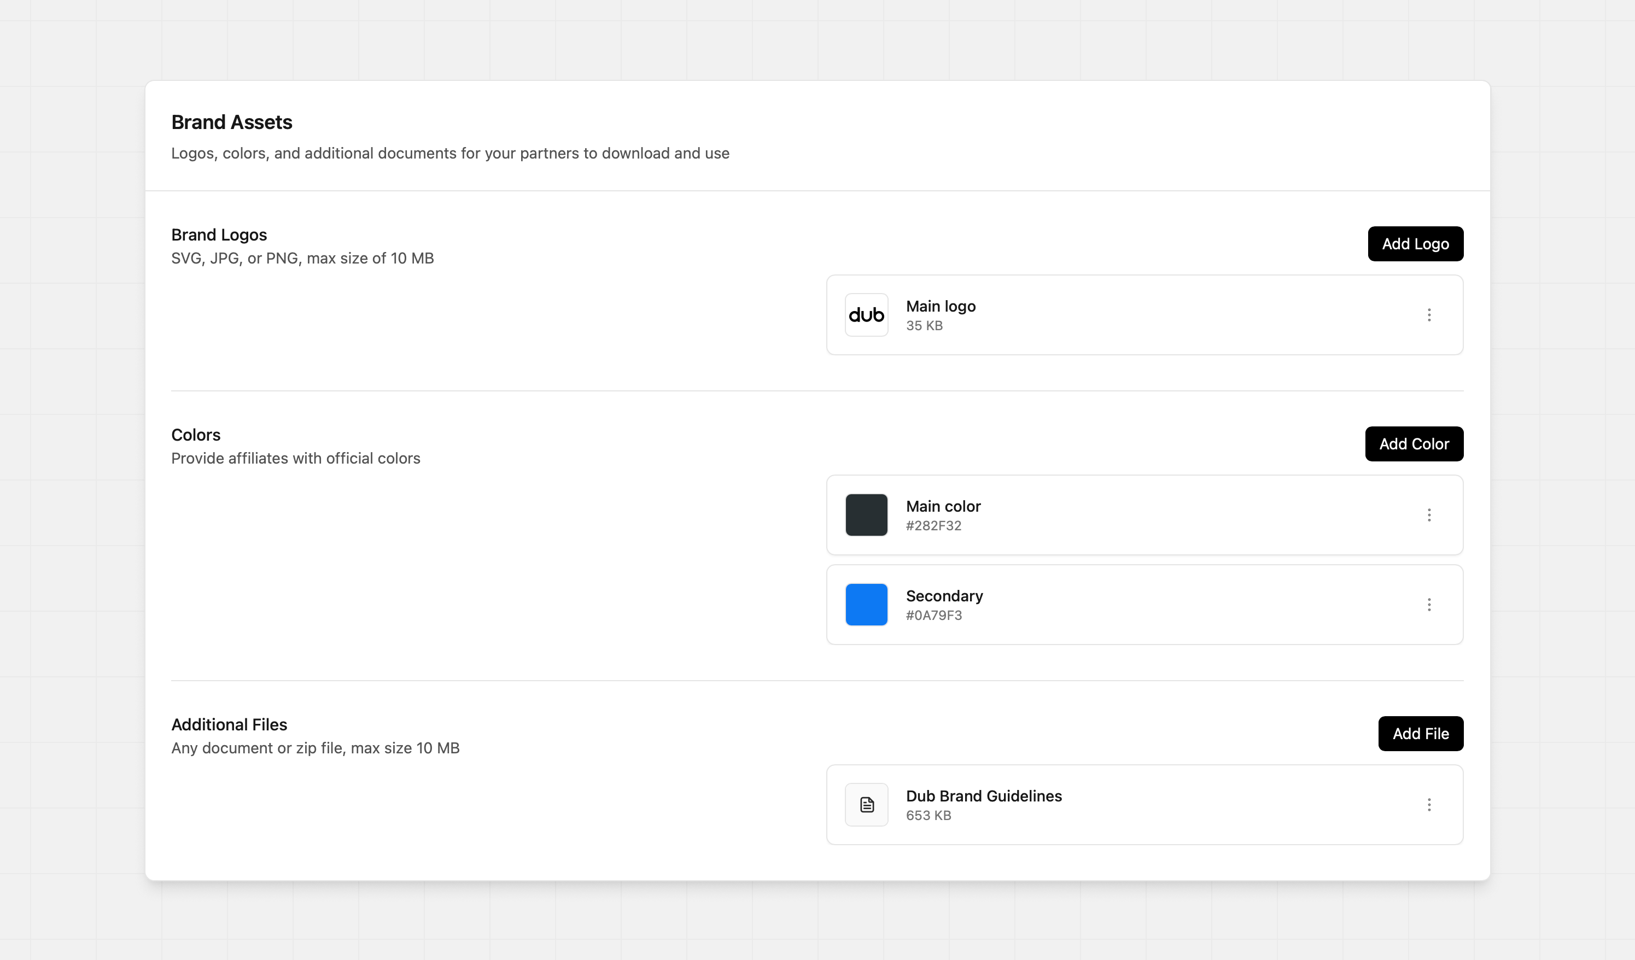The image size is (1635, 960).
Task: Click the dub logo thumbnail
Action: pyautogui.click(x=866, y=315)
